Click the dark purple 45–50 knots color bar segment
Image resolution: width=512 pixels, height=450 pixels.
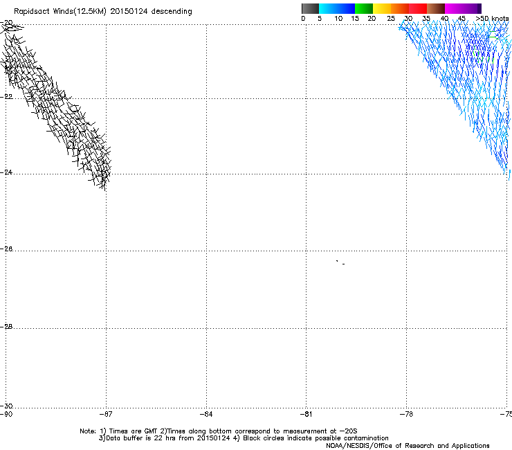(x=472, y=8)
